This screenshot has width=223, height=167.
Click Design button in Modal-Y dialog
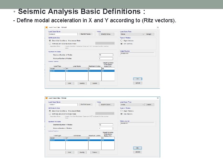[149, 105]
